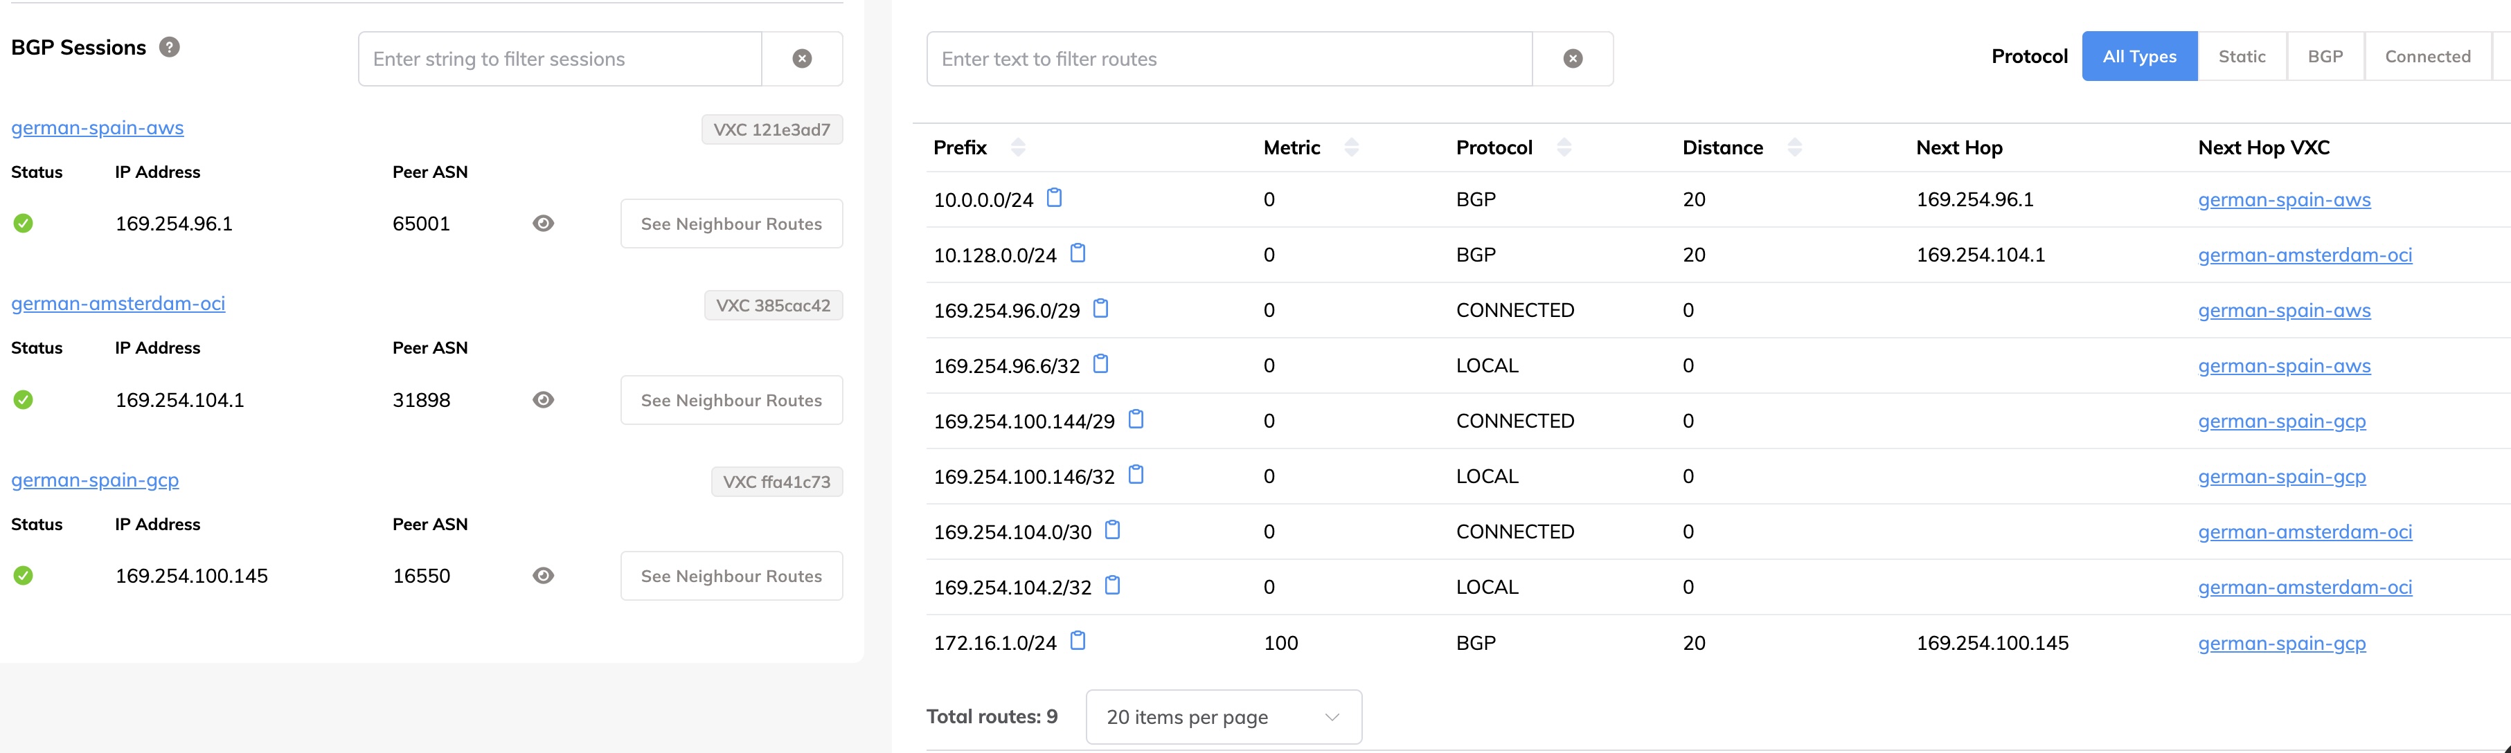The height and width of the screenshot is (753, 2511).
Task: Copy the 172.16.1.0/24 prefix to clipboard
Action: click(x=1077, y=640)
